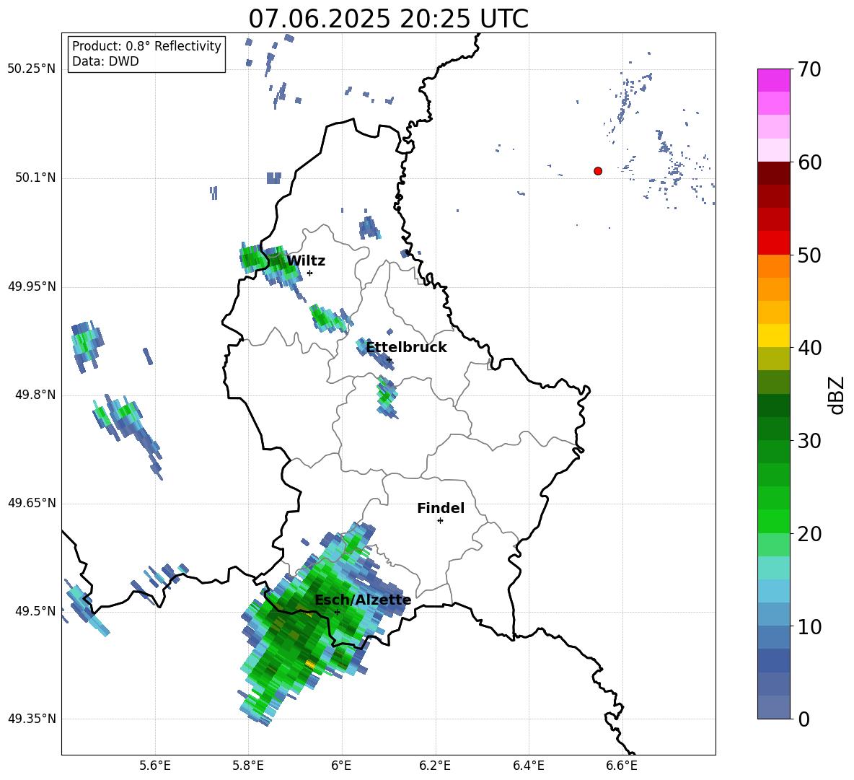This screenshot has width=854, height=780.
Task: Click the 49.35°N latitude label
Action: point(32,719)
